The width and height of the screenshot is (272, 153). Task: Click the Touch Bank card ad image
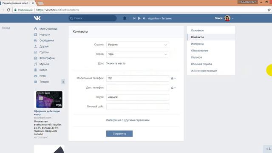(x=49, y=99)
